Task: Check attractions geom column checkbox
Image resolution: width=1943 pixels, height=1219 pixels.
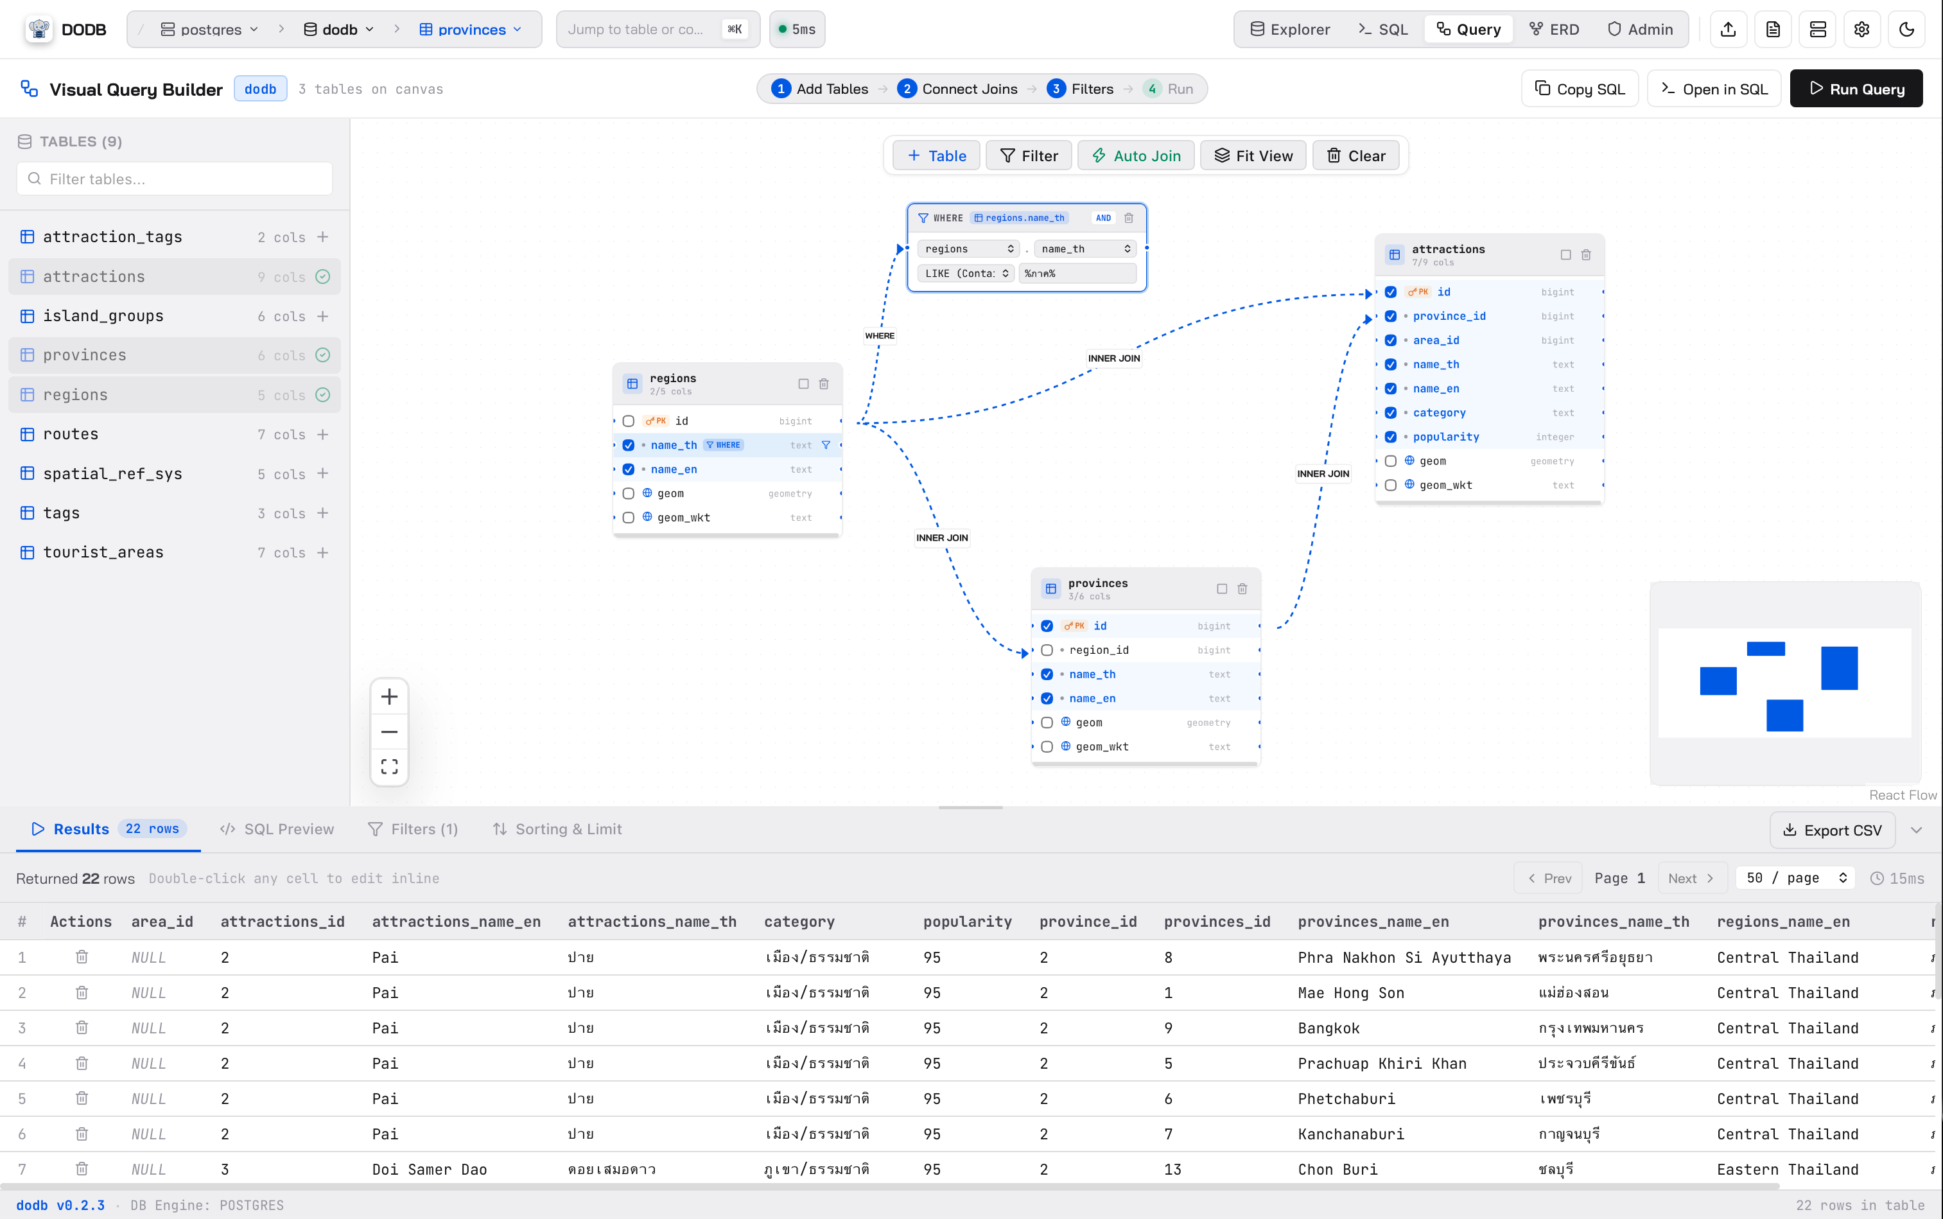Action: pyautogui.click(x=1391, y=461)
